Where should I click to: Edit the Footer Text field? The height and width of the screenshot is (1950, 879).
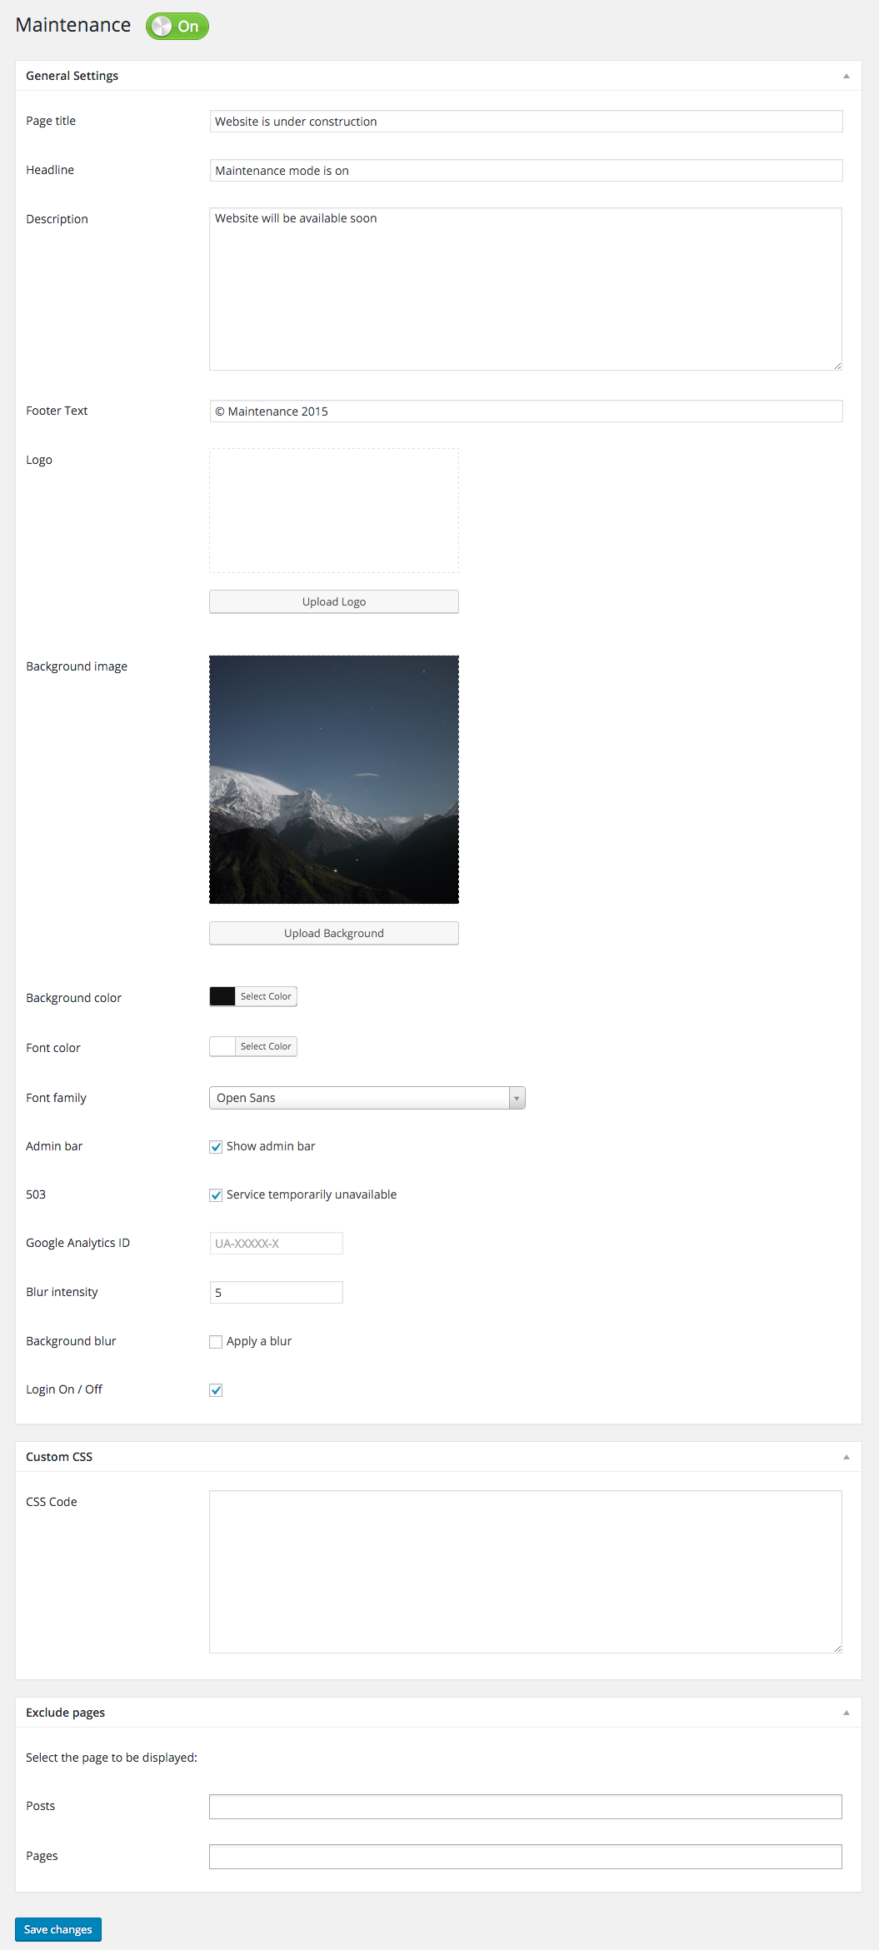point(526,411)
